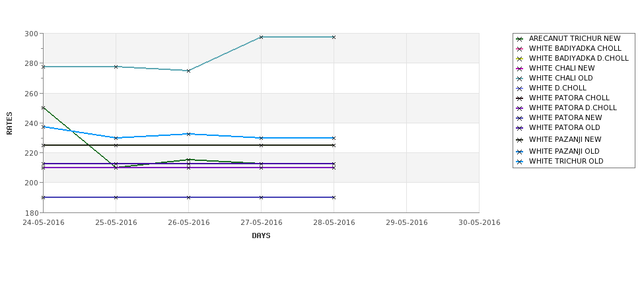Viewport: 644px width, 283px height.
Task: Click the RATES axis title
Action: click(9, 123)
